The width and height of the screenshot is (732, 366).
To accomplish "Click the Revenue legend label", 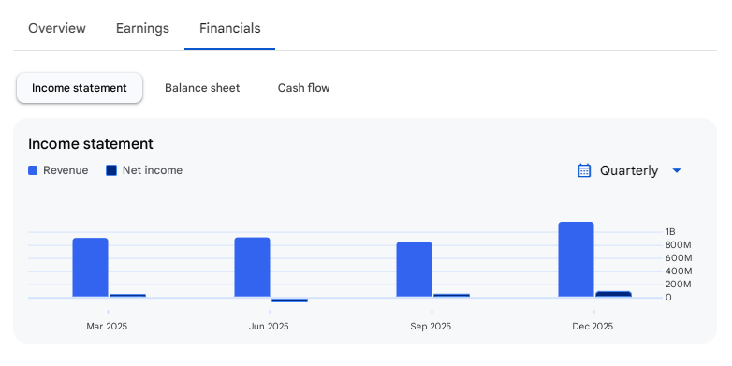I will [66, 170].
